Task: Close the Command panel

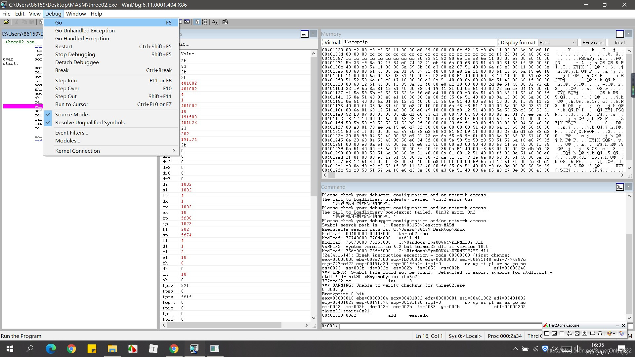Action: click(628, 187)
